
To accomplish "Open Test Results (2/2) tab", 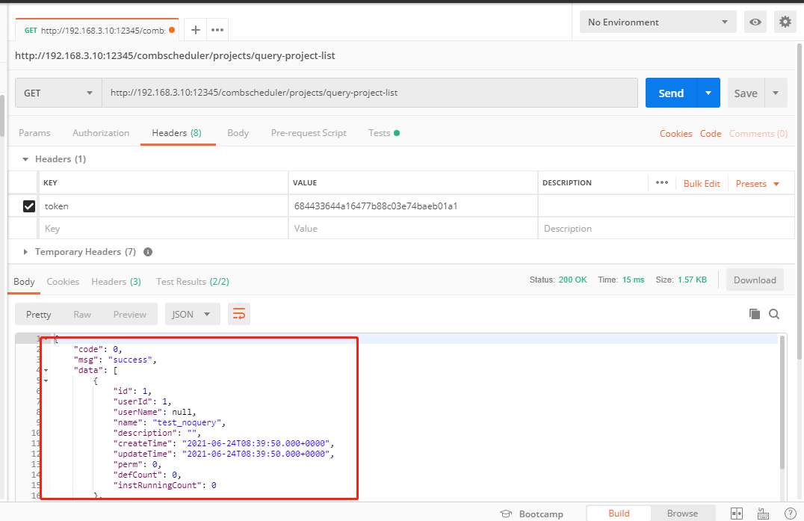I will [192, 282].
